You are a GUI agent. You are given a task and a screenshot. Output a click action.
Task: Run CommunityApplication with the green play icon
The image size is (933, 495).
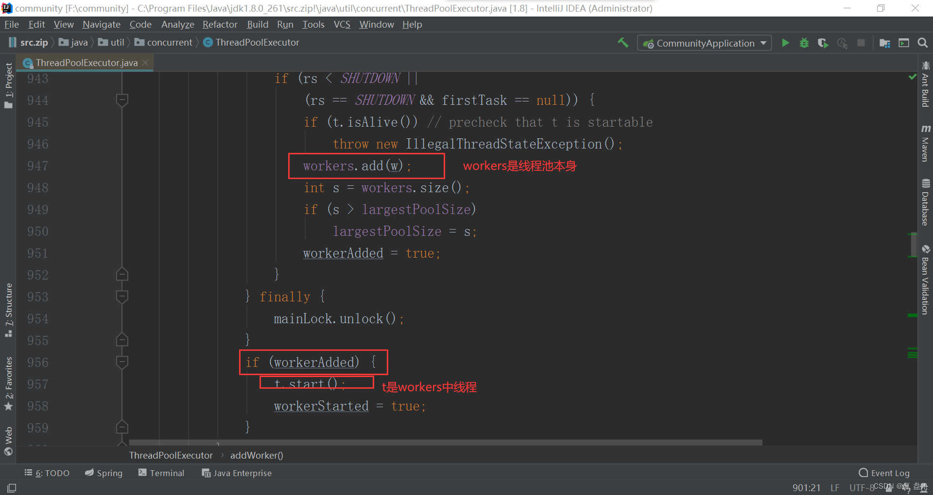(785, 43)
